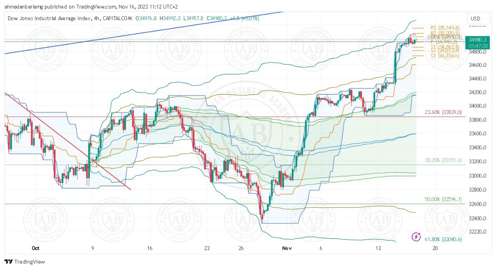Click the Open value O34976.8
The image size is (496, 269).
coord(146,18)
